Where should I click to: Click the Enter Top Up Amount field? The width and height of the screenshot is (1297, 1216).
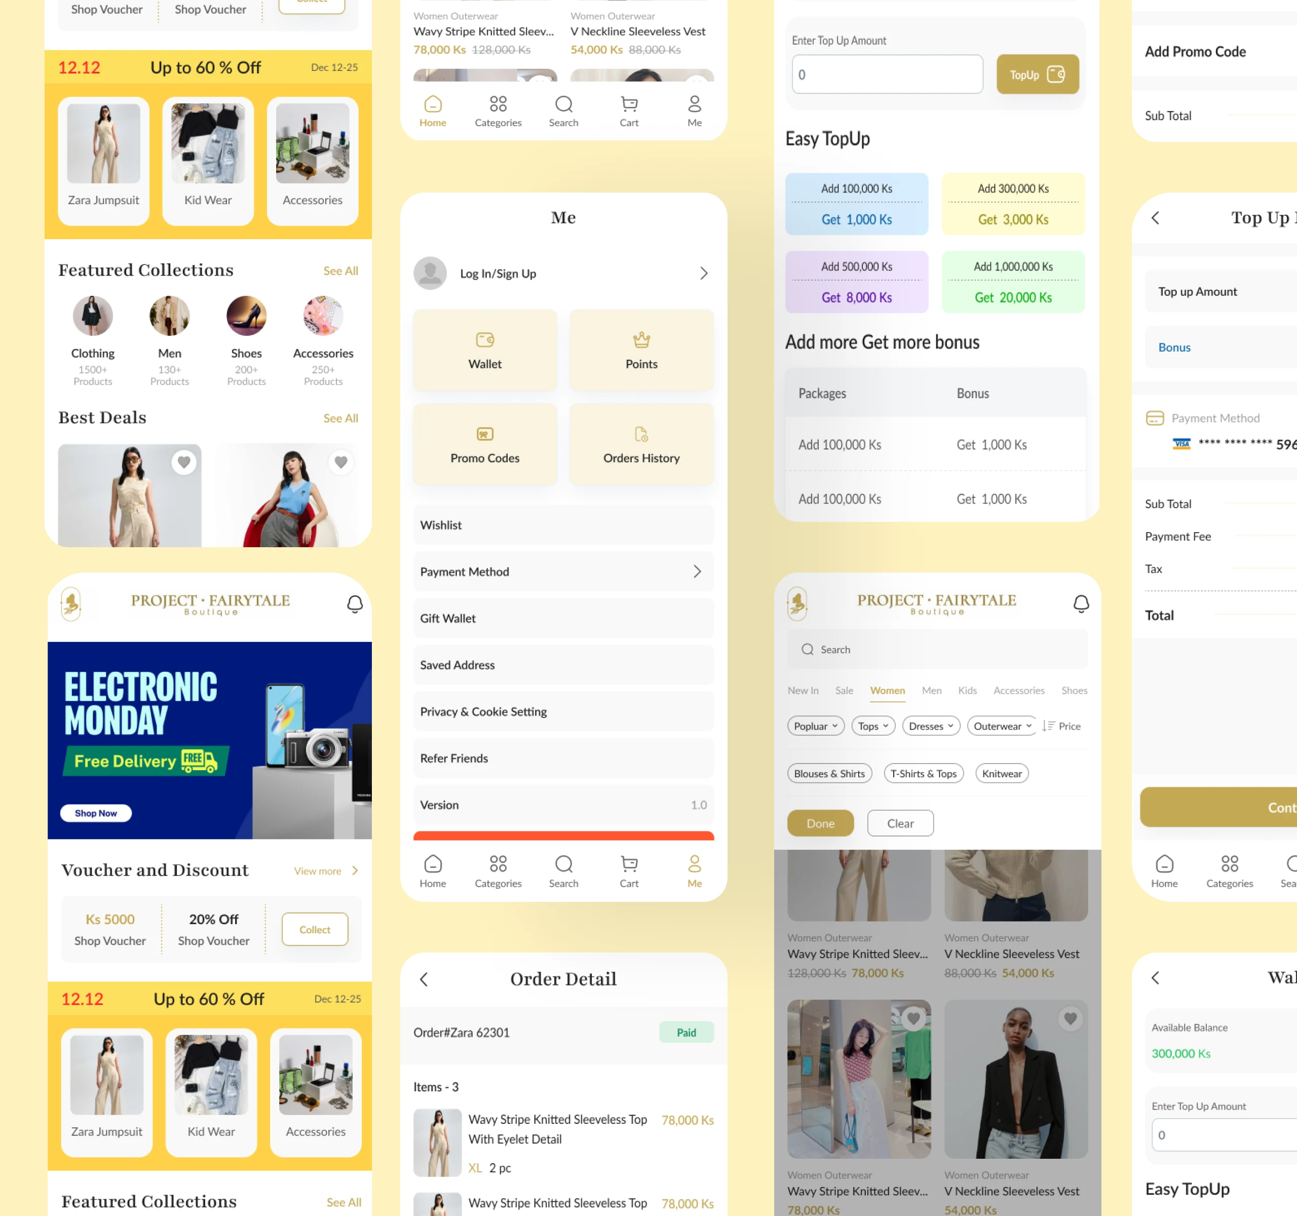coord(887,74)
